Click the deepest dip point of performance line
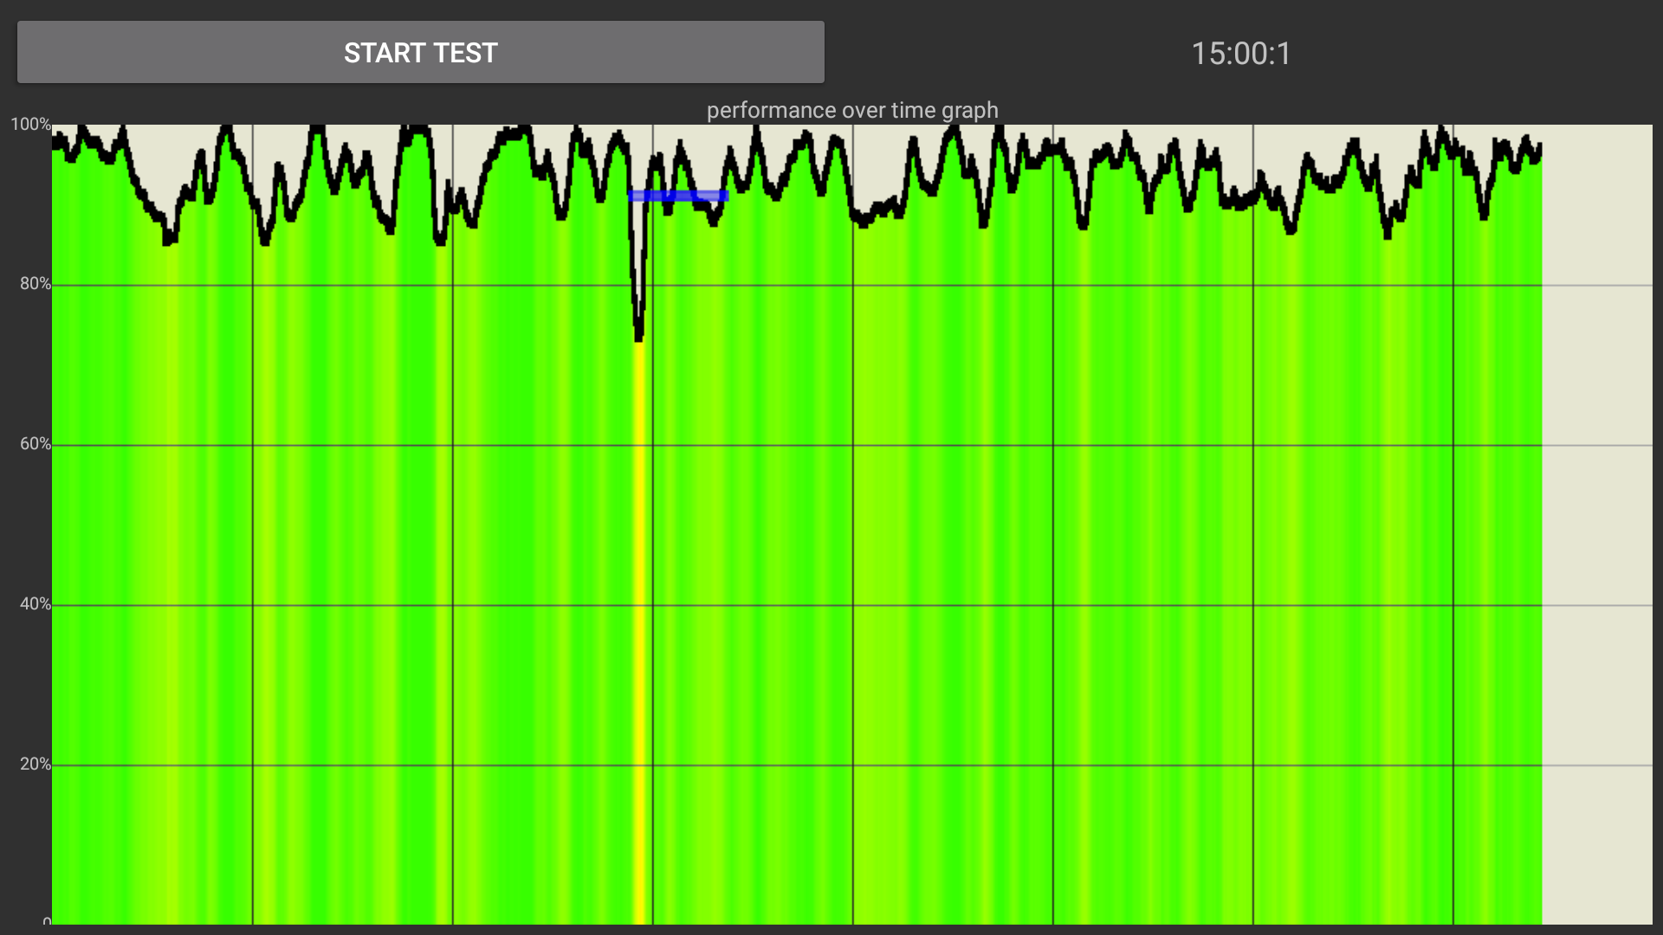Image resolution: width=1663 pixels, height=935 pixels. click(639, 336)
